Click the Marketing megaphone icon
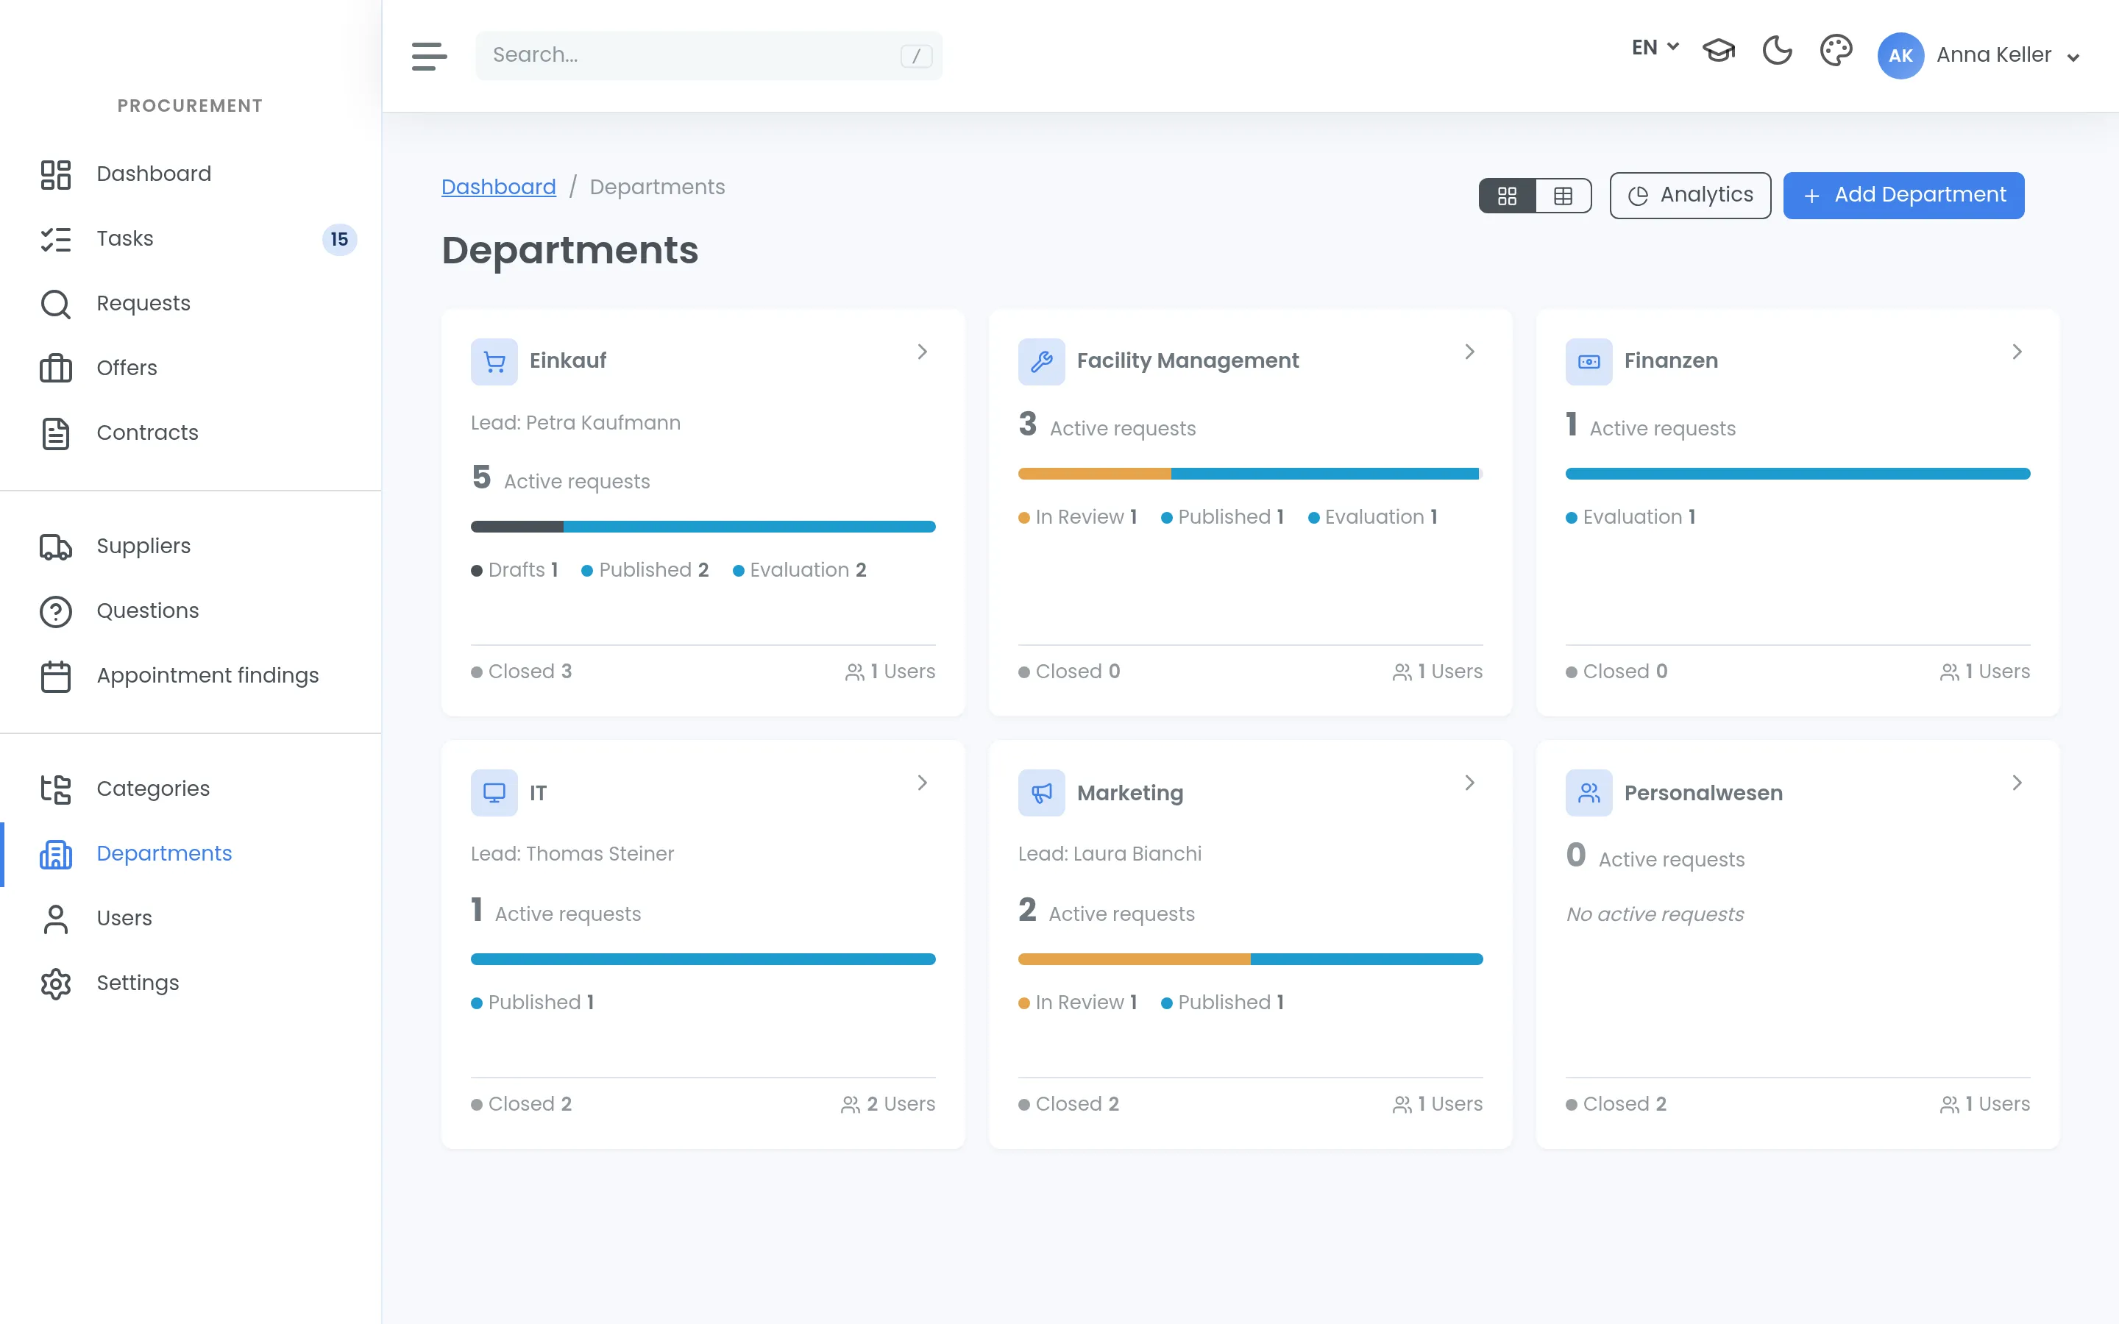The width and height of the screenshot is (2119, 1324). coord(1041,794)
